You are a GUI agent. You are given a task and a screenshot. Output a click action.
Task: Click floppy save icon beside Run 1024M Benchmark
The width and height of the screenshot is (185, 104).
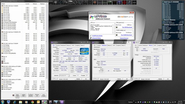tap(116, 35)
